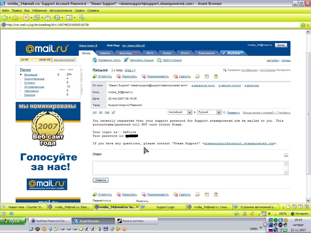Viewport: 311px width, 233px height.
Task: Open the Избранное menu
Action: (39, 11)
